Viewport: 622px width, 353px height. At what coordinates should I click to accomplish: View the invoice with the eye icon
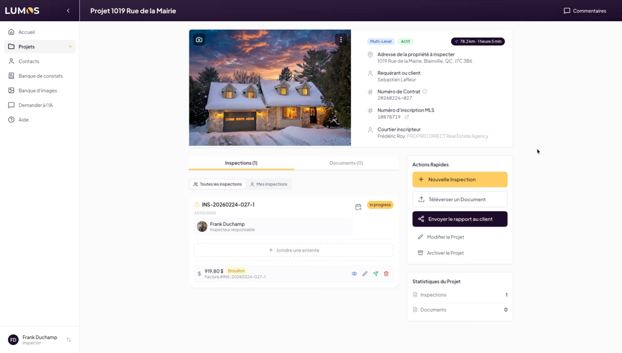pos(354,274)
